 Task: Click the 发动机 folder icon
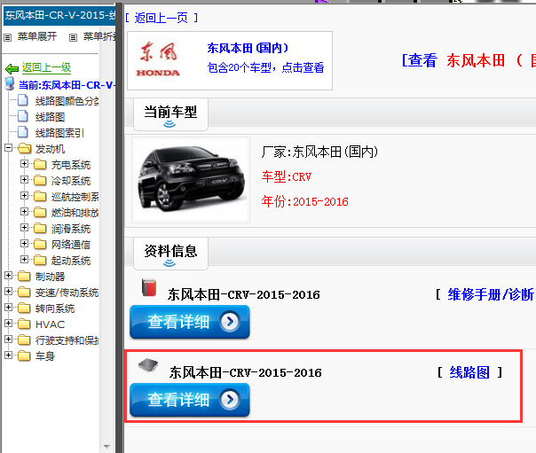tap(24, 149)
